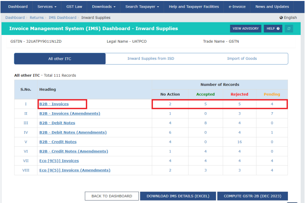The image size is (305, 203).
Task: Open B2B - Invoices (Amendments) link
Action: point(70,114)
